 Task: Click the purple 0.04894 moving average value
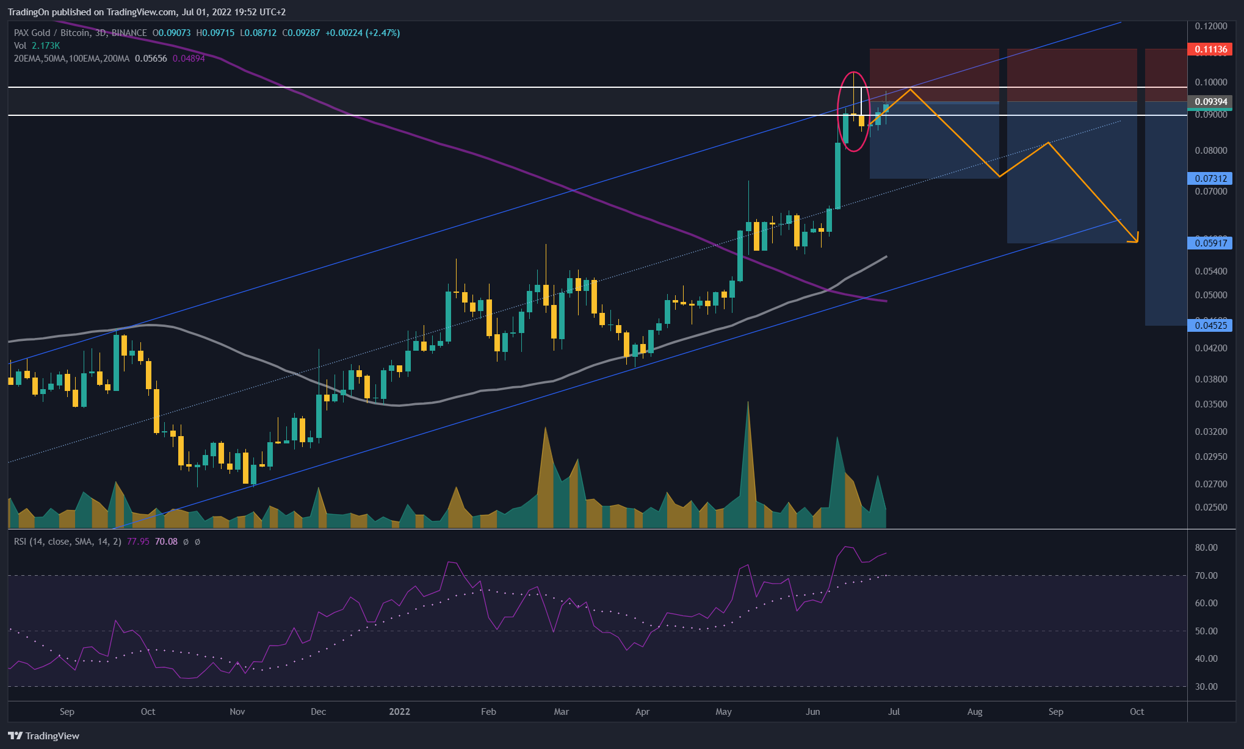(189, 59)
